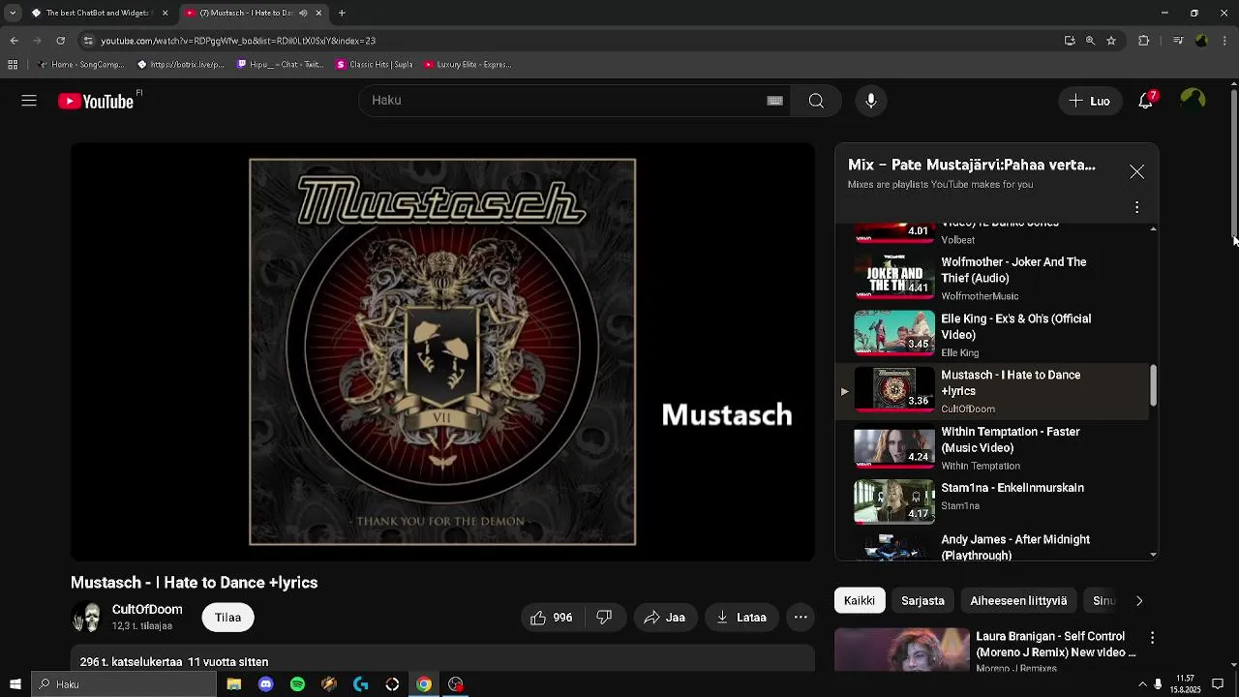Select the Kaikki filter chip
1239x697 pixels.
click(x=860, y=601)
